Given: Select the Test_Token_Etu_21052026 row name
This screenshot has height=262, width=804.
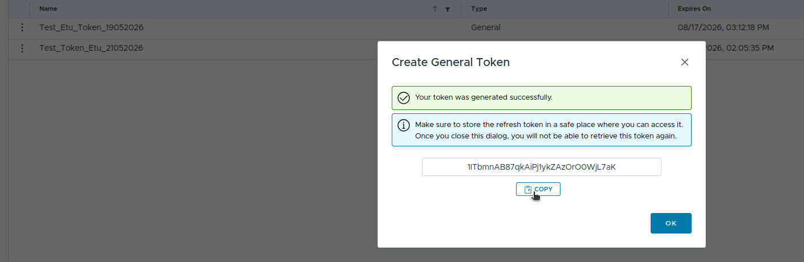Looking at the screenshot, I should (91, 48).
